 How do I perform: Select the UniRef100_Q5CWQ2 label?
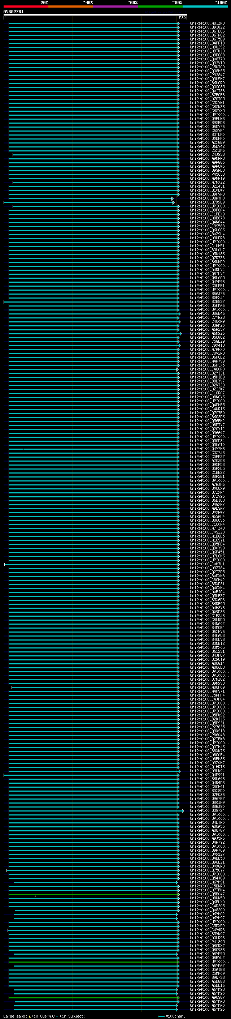click(207, 337)
